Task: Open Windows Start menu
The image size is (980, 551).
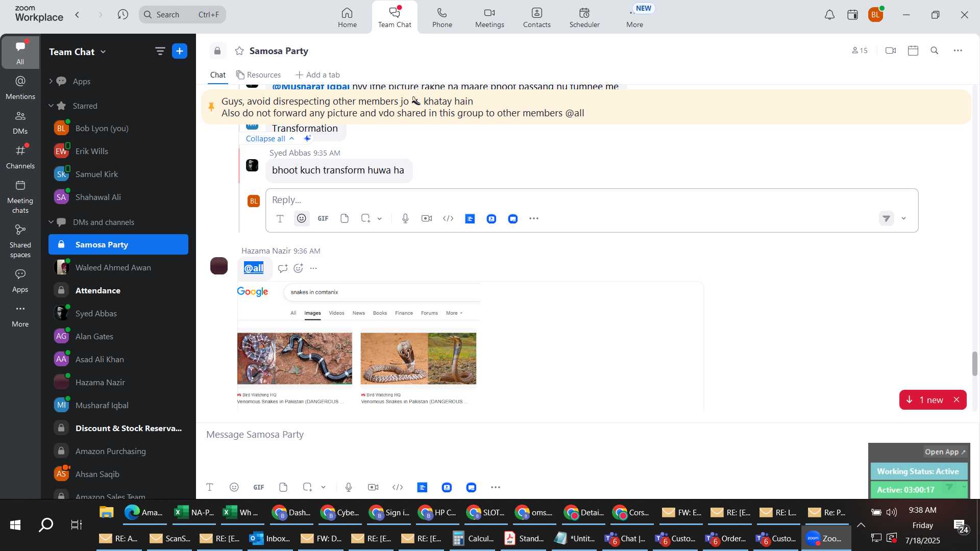Action: tap(15, 525)
